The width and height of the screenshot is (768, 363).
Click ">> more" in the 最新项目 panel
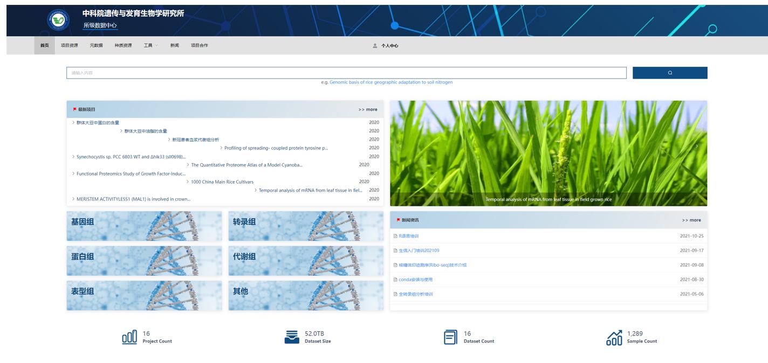[x=368, y=109]
